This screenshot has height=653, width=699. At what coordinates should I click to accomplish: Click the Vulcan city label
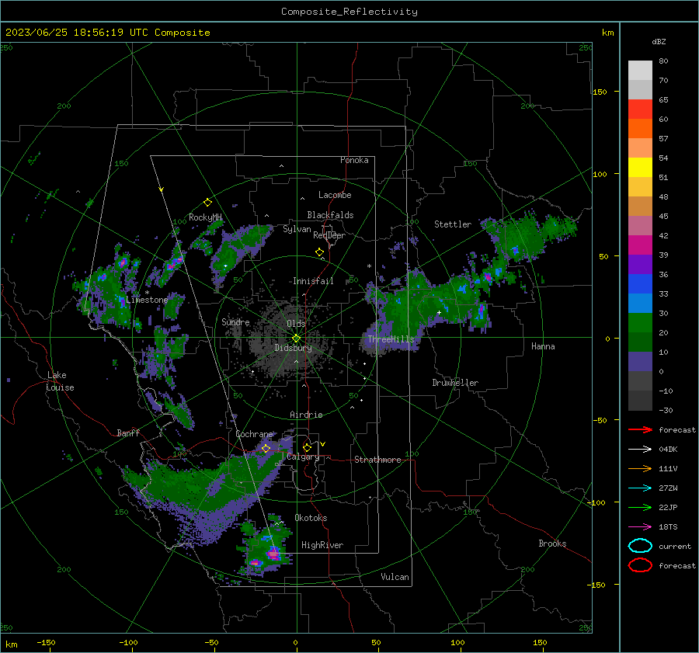point(395,577)
